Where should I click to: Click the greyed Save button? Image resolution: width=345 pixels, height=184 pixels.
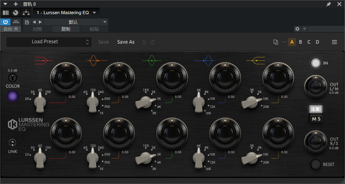click(x=103, y=42)
